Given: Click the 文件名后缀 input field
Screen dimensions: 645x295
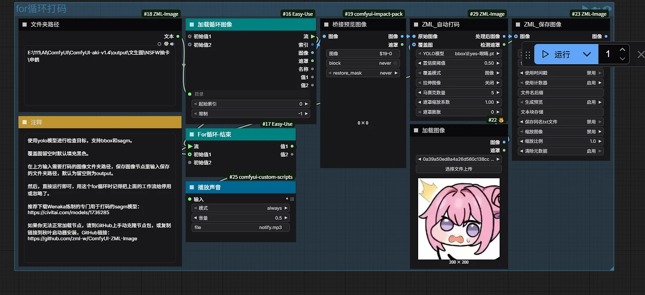Looking at the screenshot, I should pos(560,92).
